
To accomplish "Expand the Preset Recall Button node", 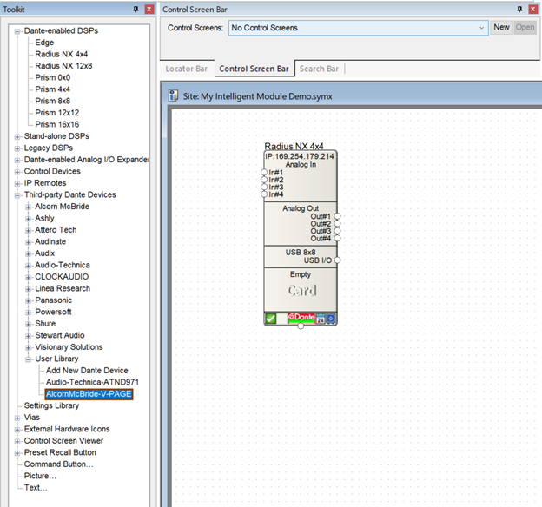I will [x=17, y=453].
